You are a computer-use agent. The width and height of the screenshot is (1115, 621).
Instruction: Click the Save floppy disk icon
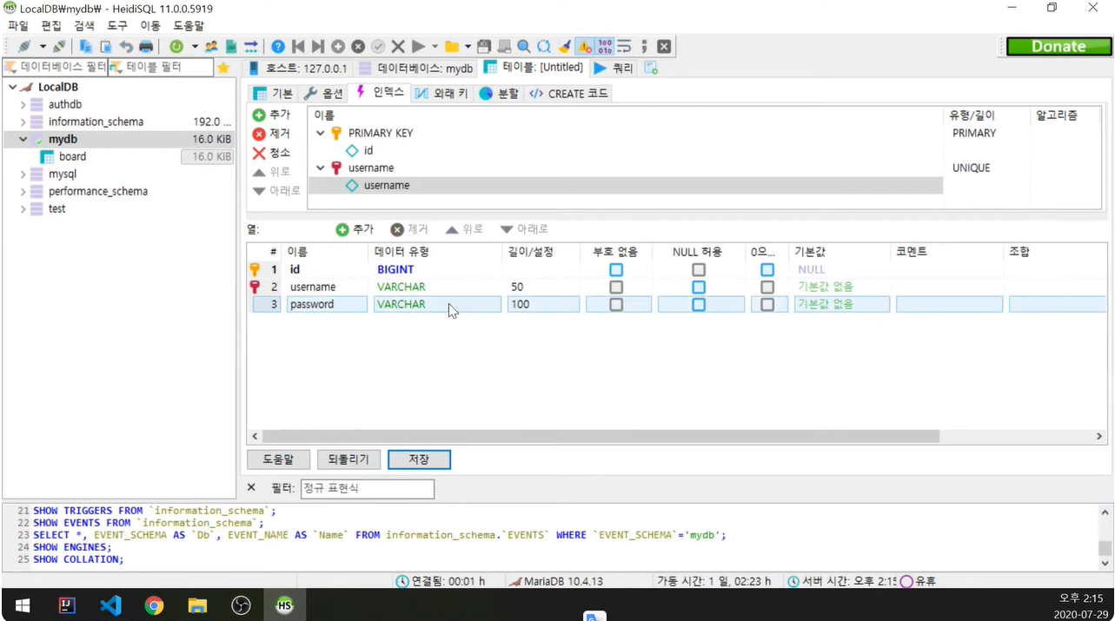click(x=484, y=46)
